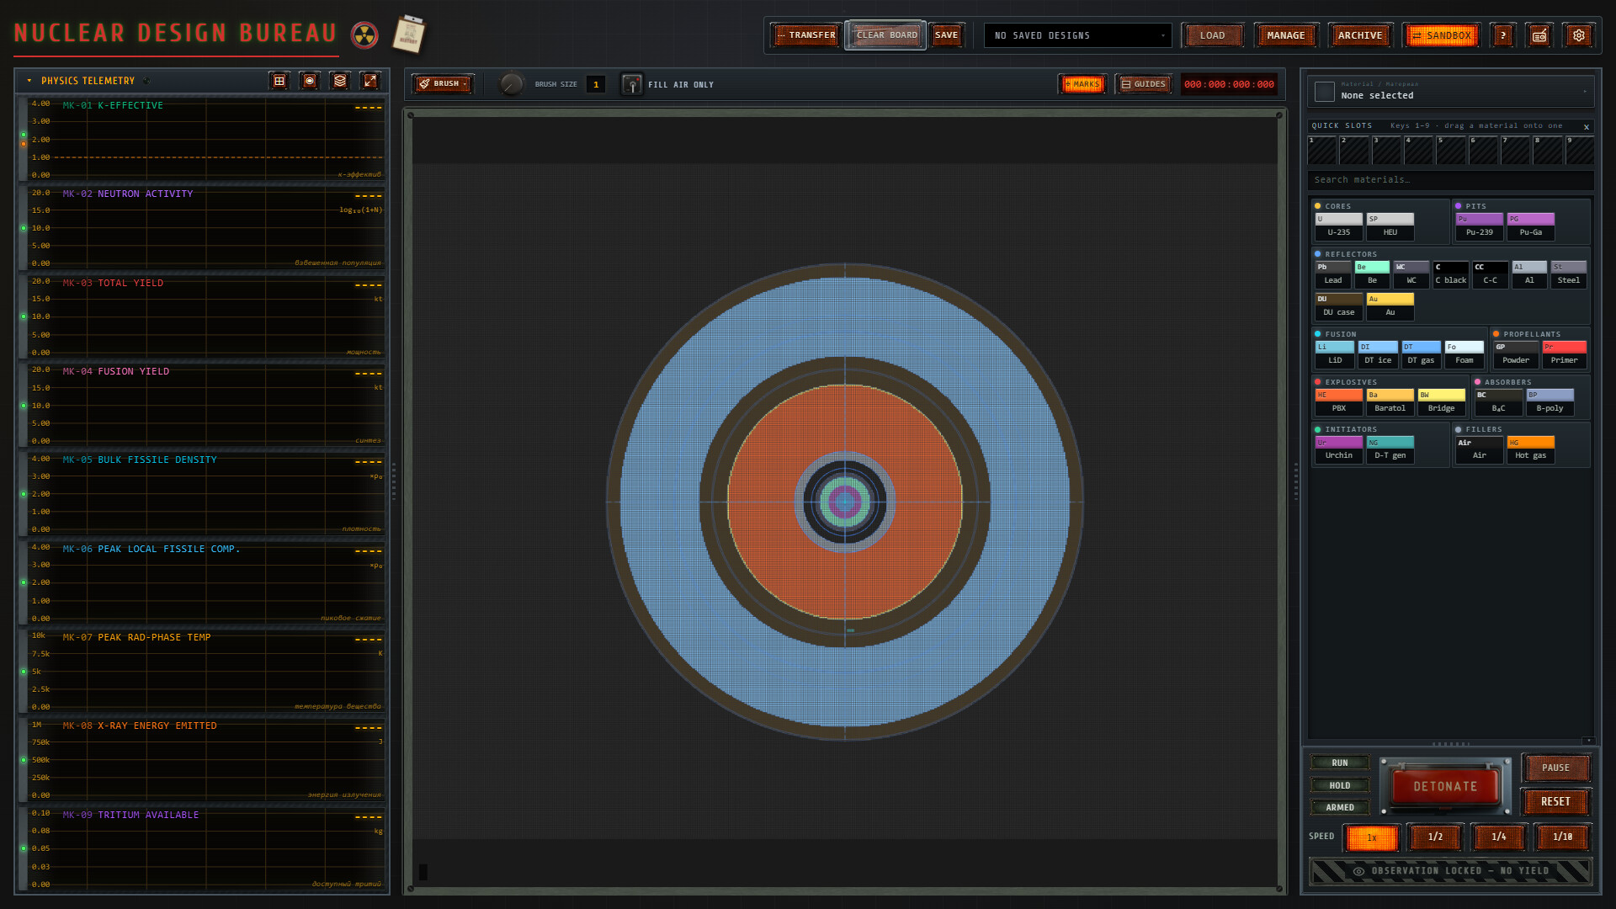Expand the None selected material dropdown

point(1450,90)
